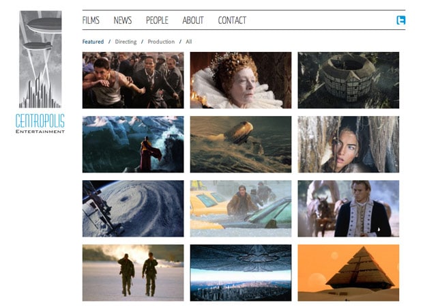This screenshot has width=423, height=307.
Task: Open thumbnail of frozen yellow taxis
Action: (241, 209)
